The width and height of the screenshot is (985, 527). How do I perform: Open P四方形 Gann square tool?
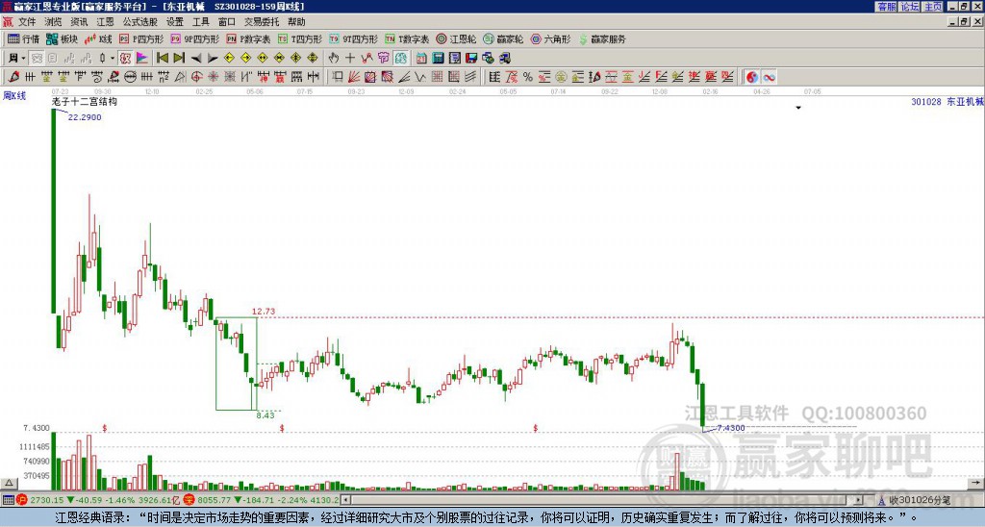click(x=141, y=38)
